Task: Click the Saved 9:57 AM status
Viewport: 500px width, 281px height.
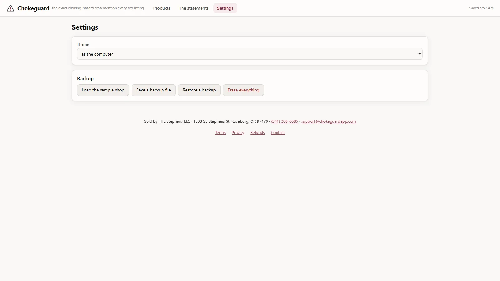Action: (481, 8)
